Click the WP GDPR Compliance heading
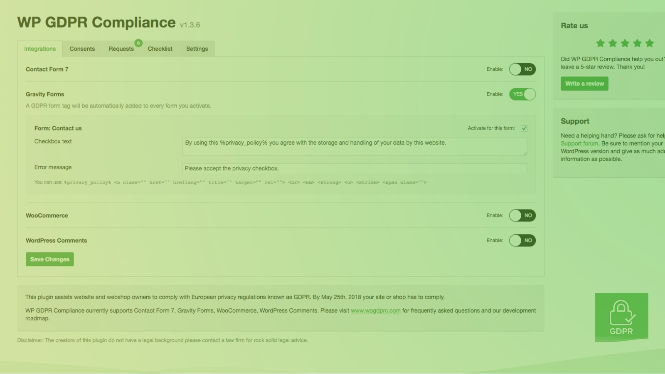Viewport: 665px width, 374px height. (96, 22)
